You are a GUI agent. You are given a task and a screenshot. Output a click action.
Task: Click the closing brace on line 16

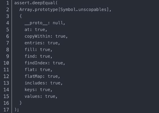coord(21,103)
